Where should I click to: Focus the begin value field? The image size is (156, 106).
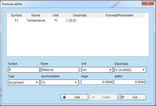(x=97, y=82)
